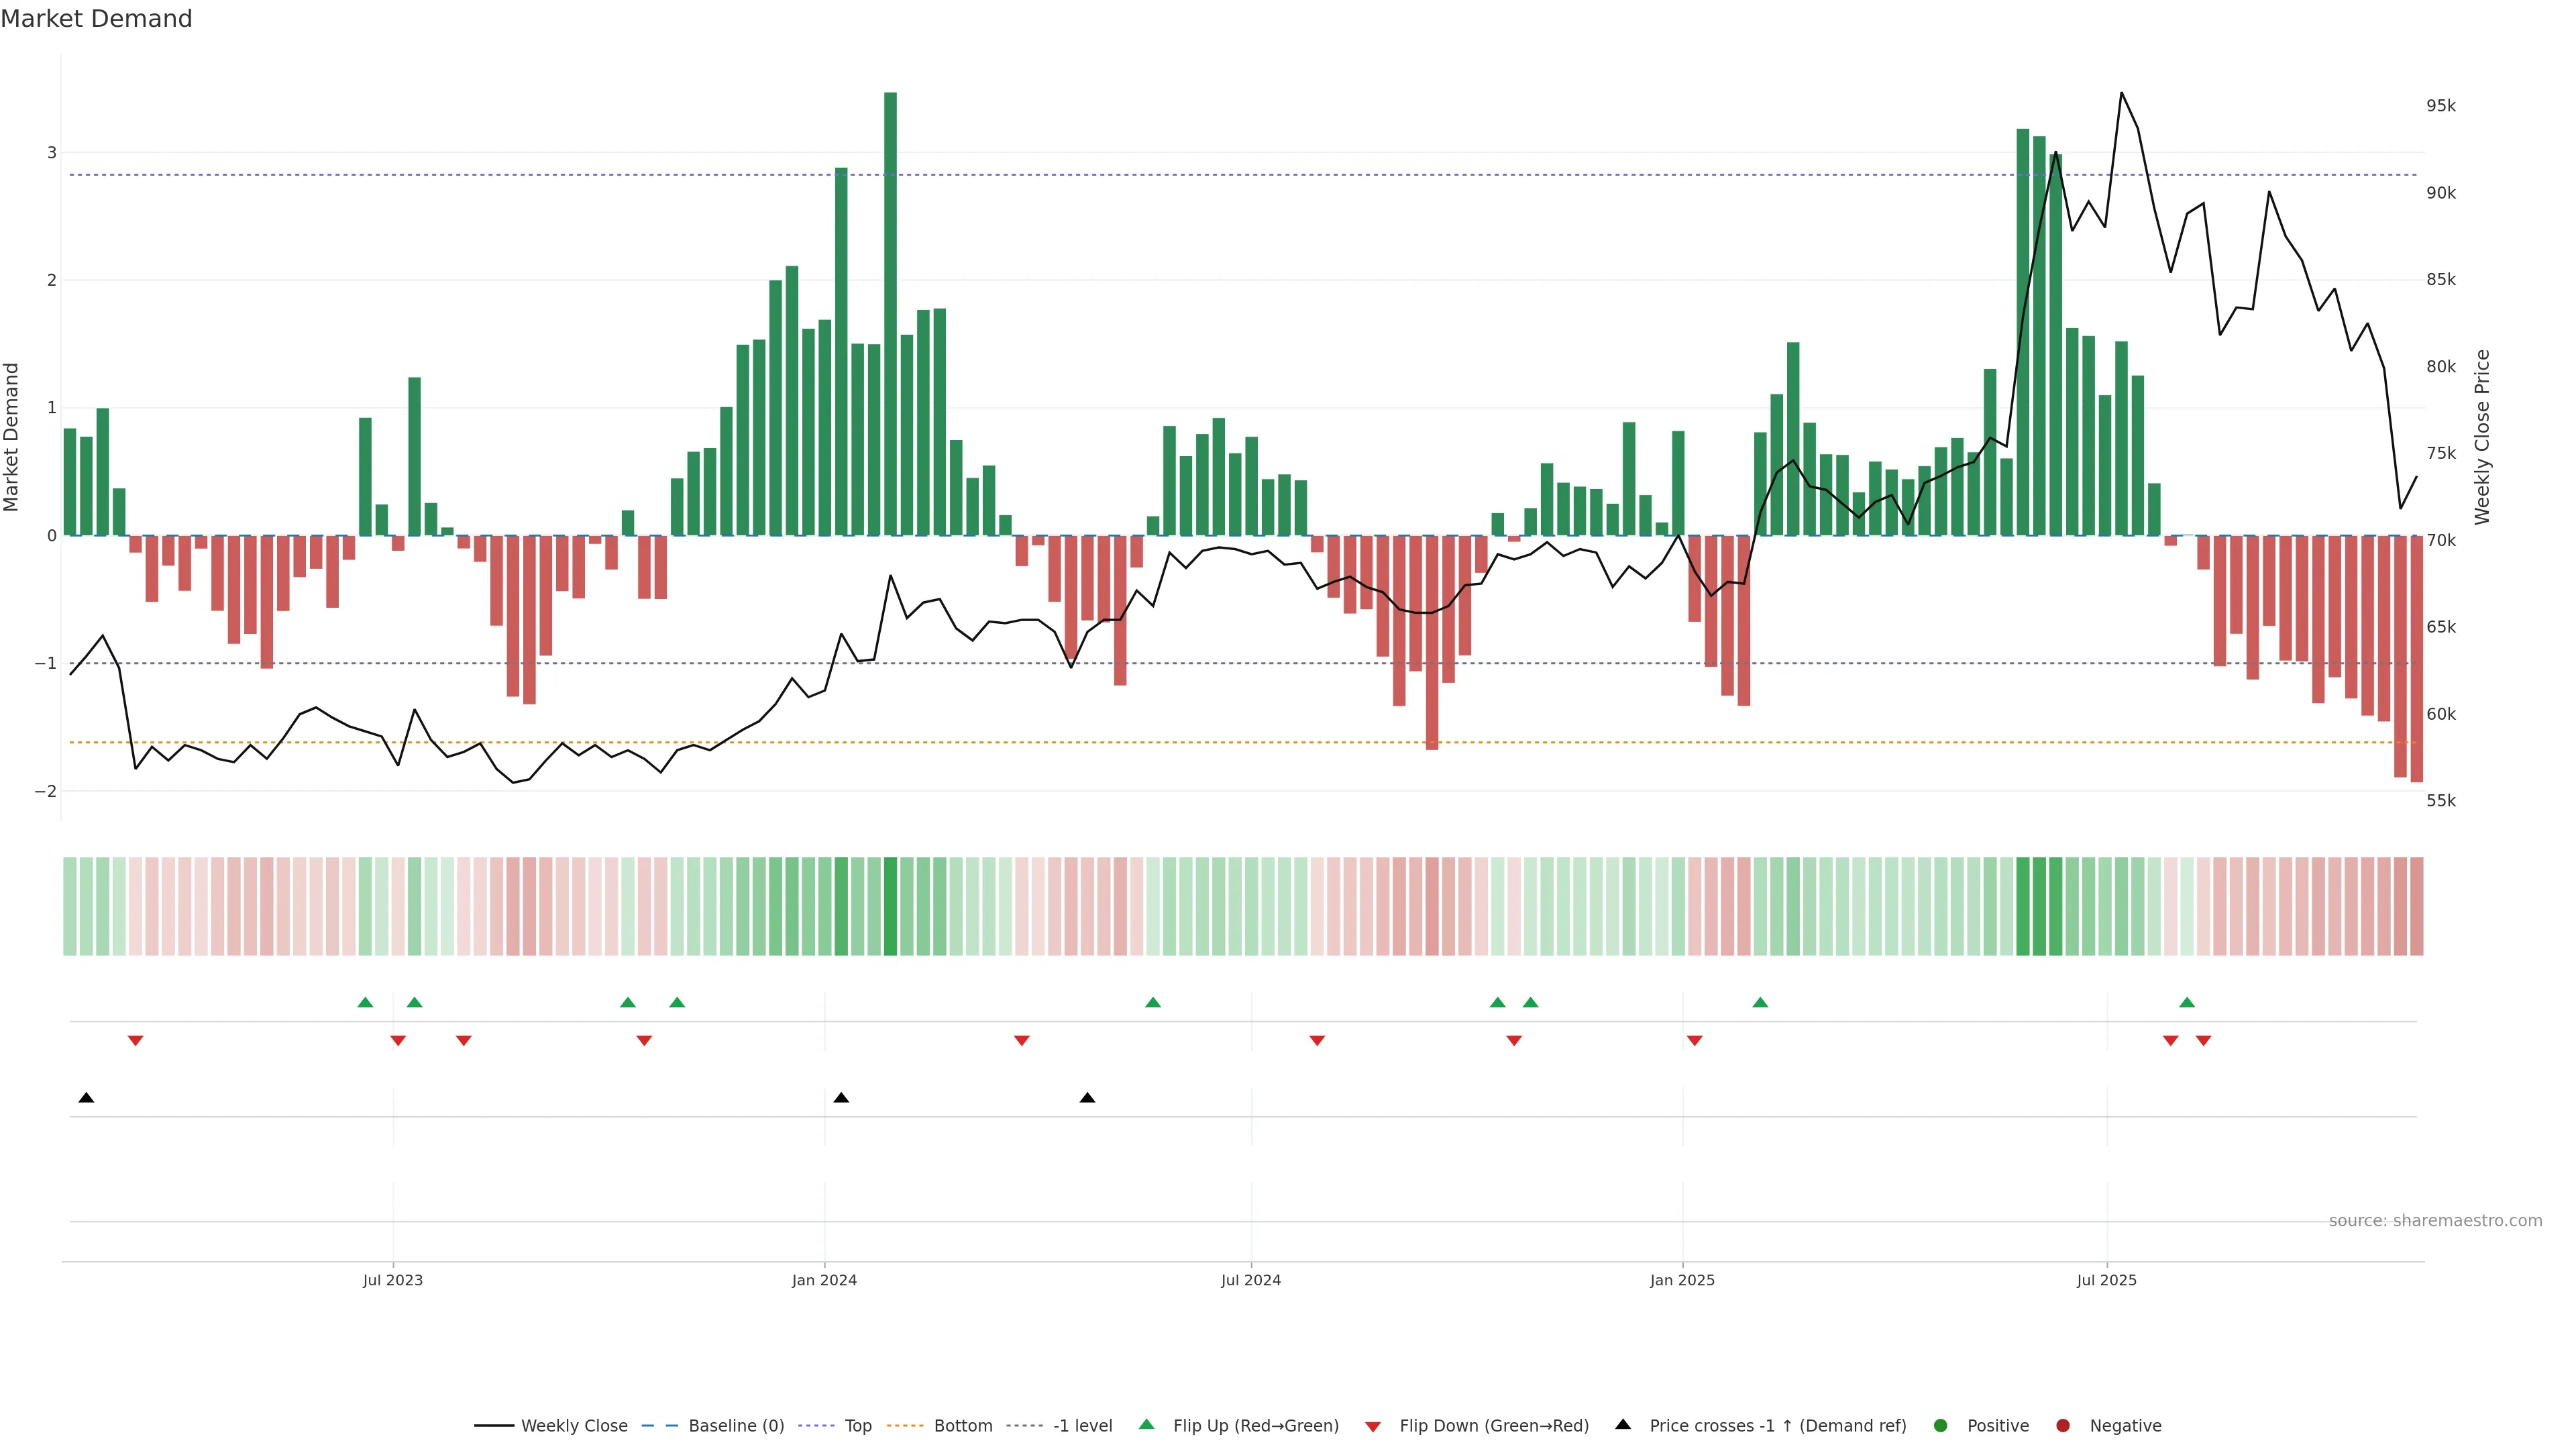2576x1449 pixels.
Task: Click the black triangle marker just after Jan 2024
Action: [x=841, y=1098]
